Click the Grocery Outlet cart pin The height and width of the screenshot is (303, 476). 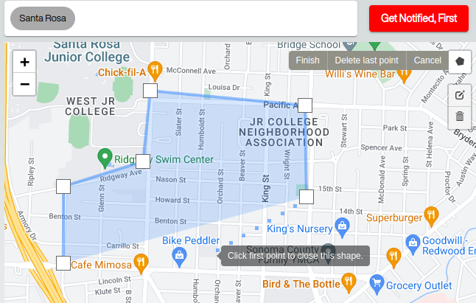coord(377,282)
